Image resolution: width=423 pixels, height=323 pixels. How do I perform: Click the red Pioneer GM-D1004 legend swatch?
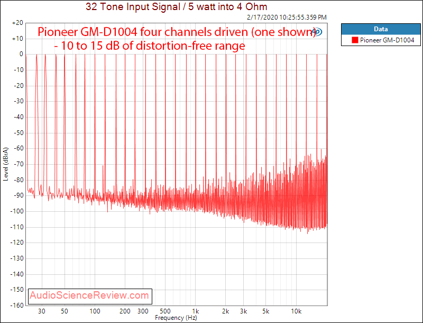(x=355, y=40)
